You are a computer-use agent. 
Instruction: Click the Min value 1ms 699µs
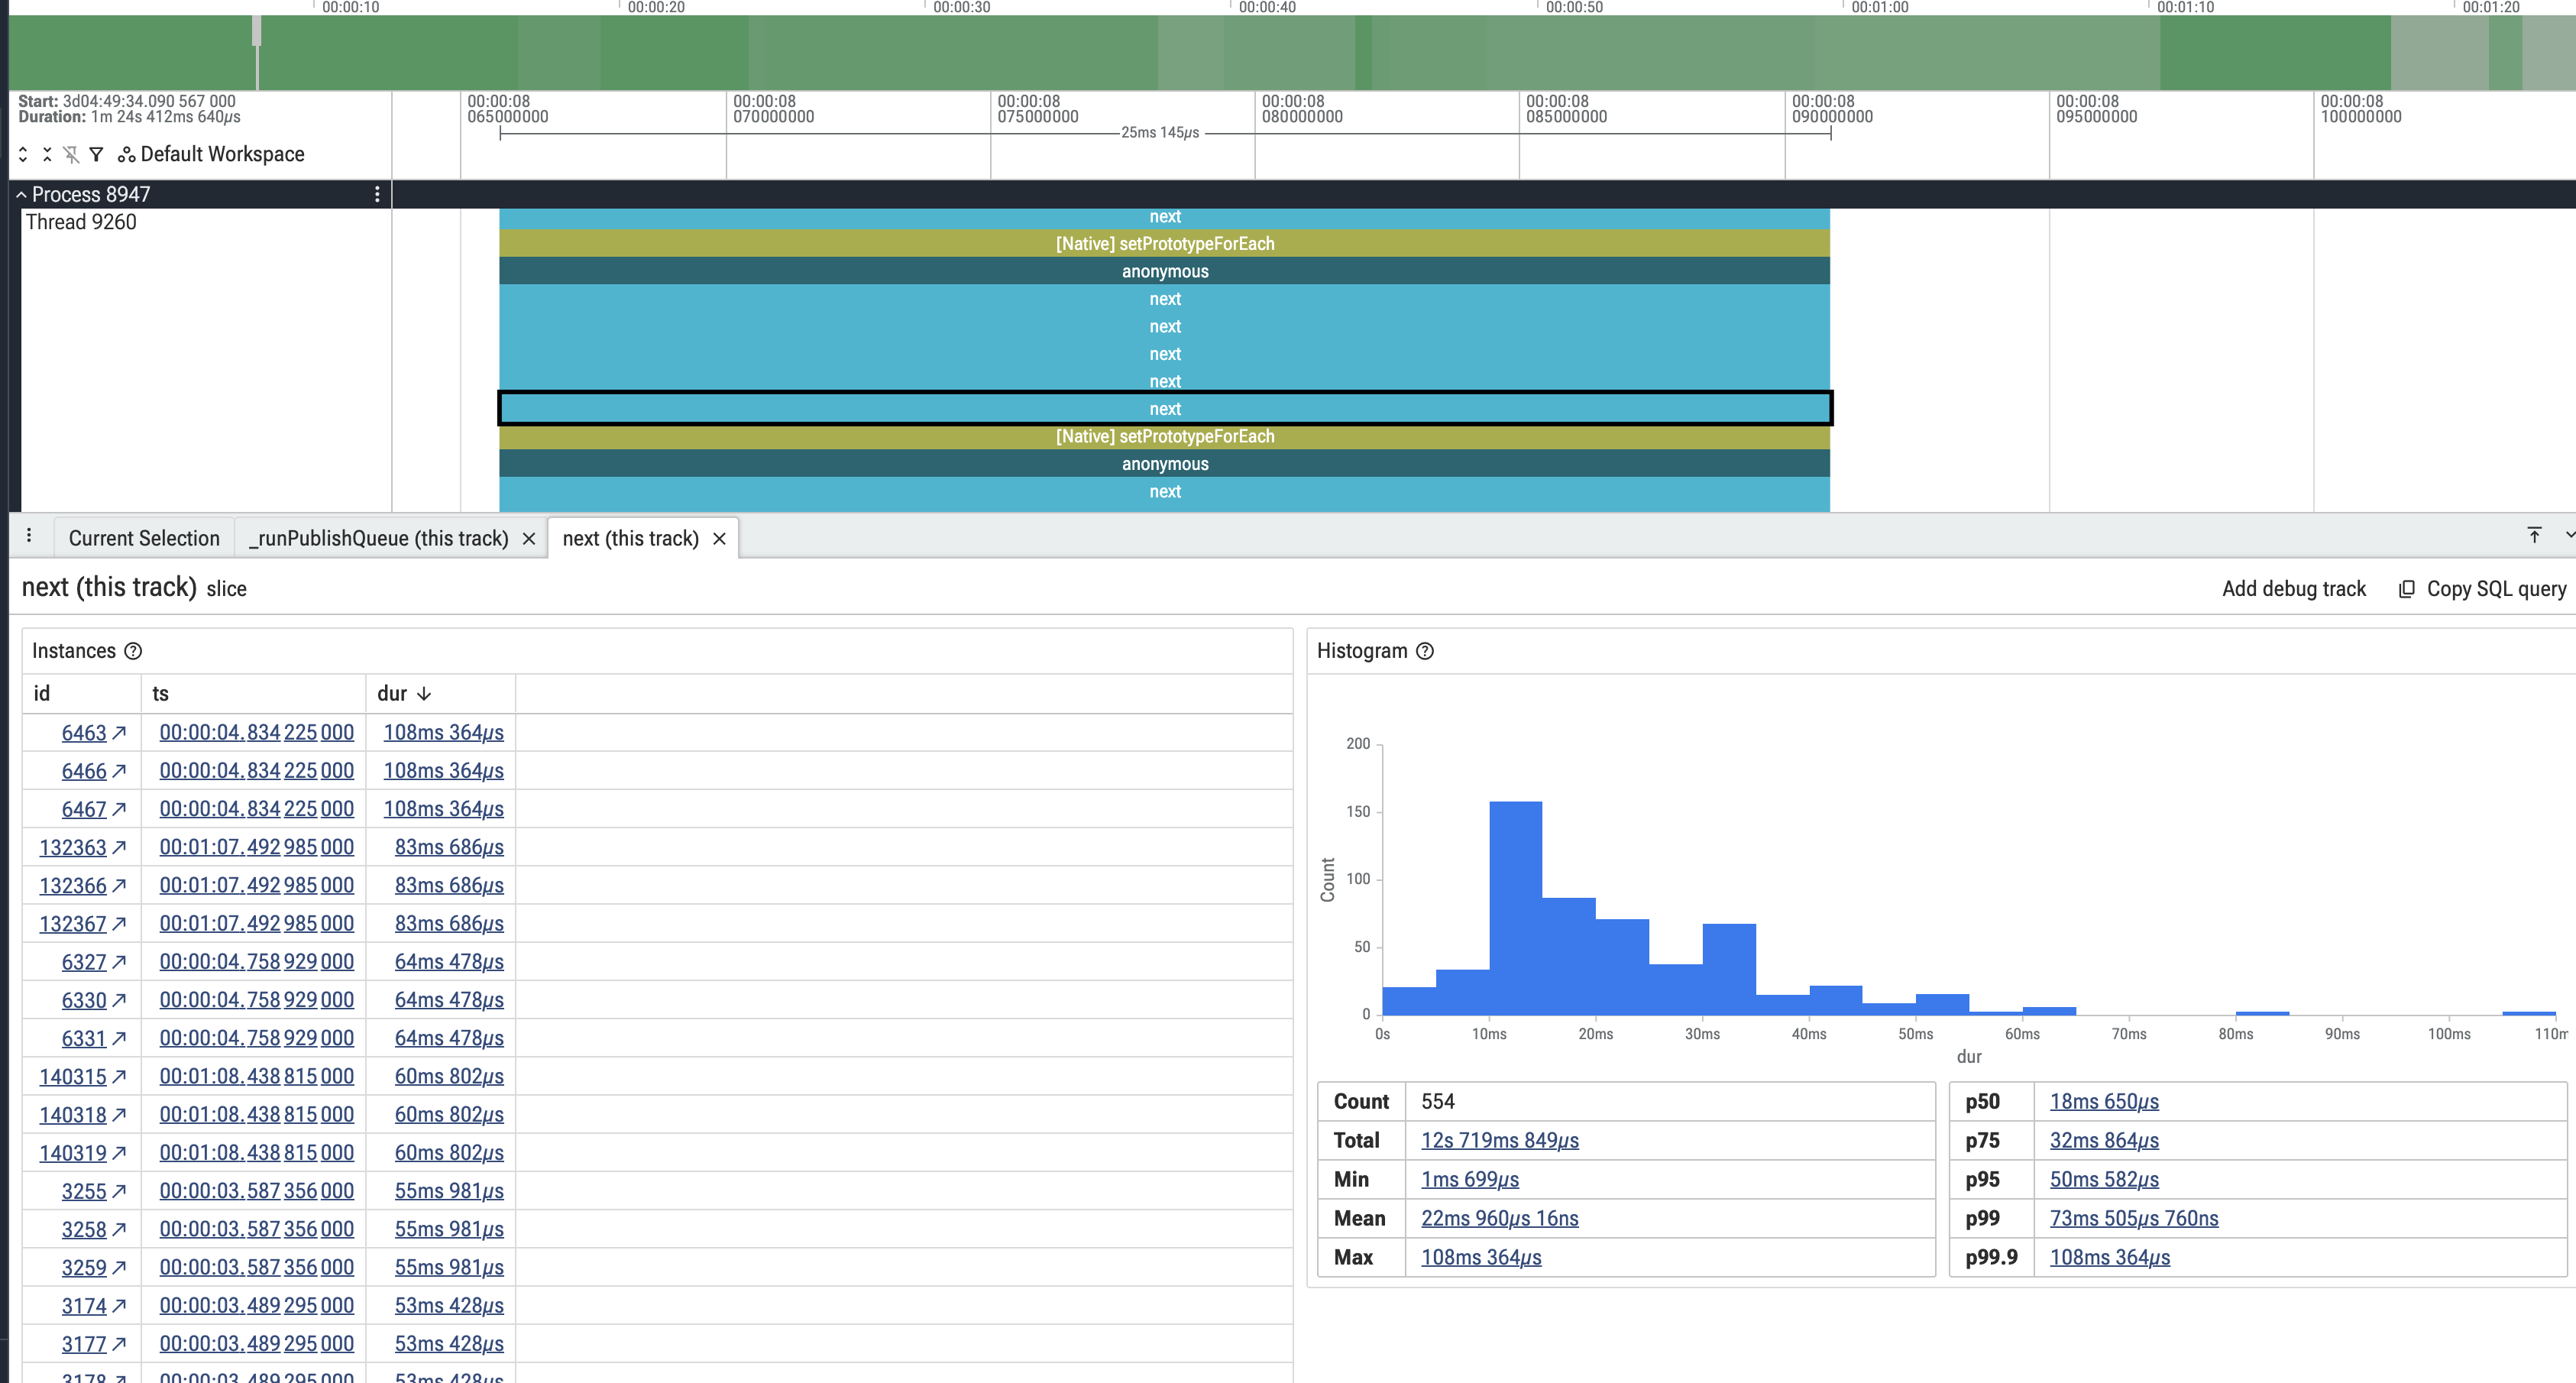tap(1470, 1179)
